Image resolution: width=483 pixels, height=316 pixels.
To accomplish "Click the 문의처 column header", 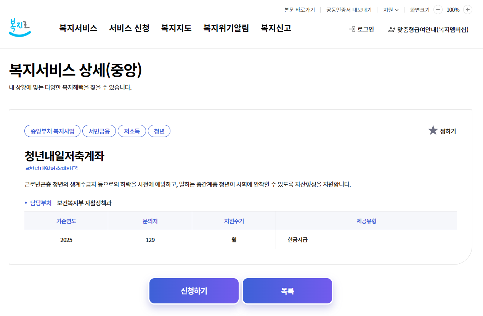I will [x=150, y=221].
